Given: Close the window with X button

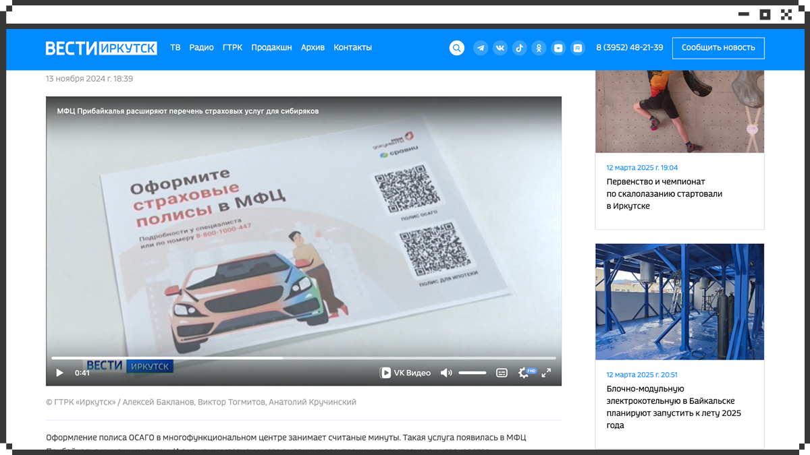Looking at the screenshot, I should tap(786, 14).
